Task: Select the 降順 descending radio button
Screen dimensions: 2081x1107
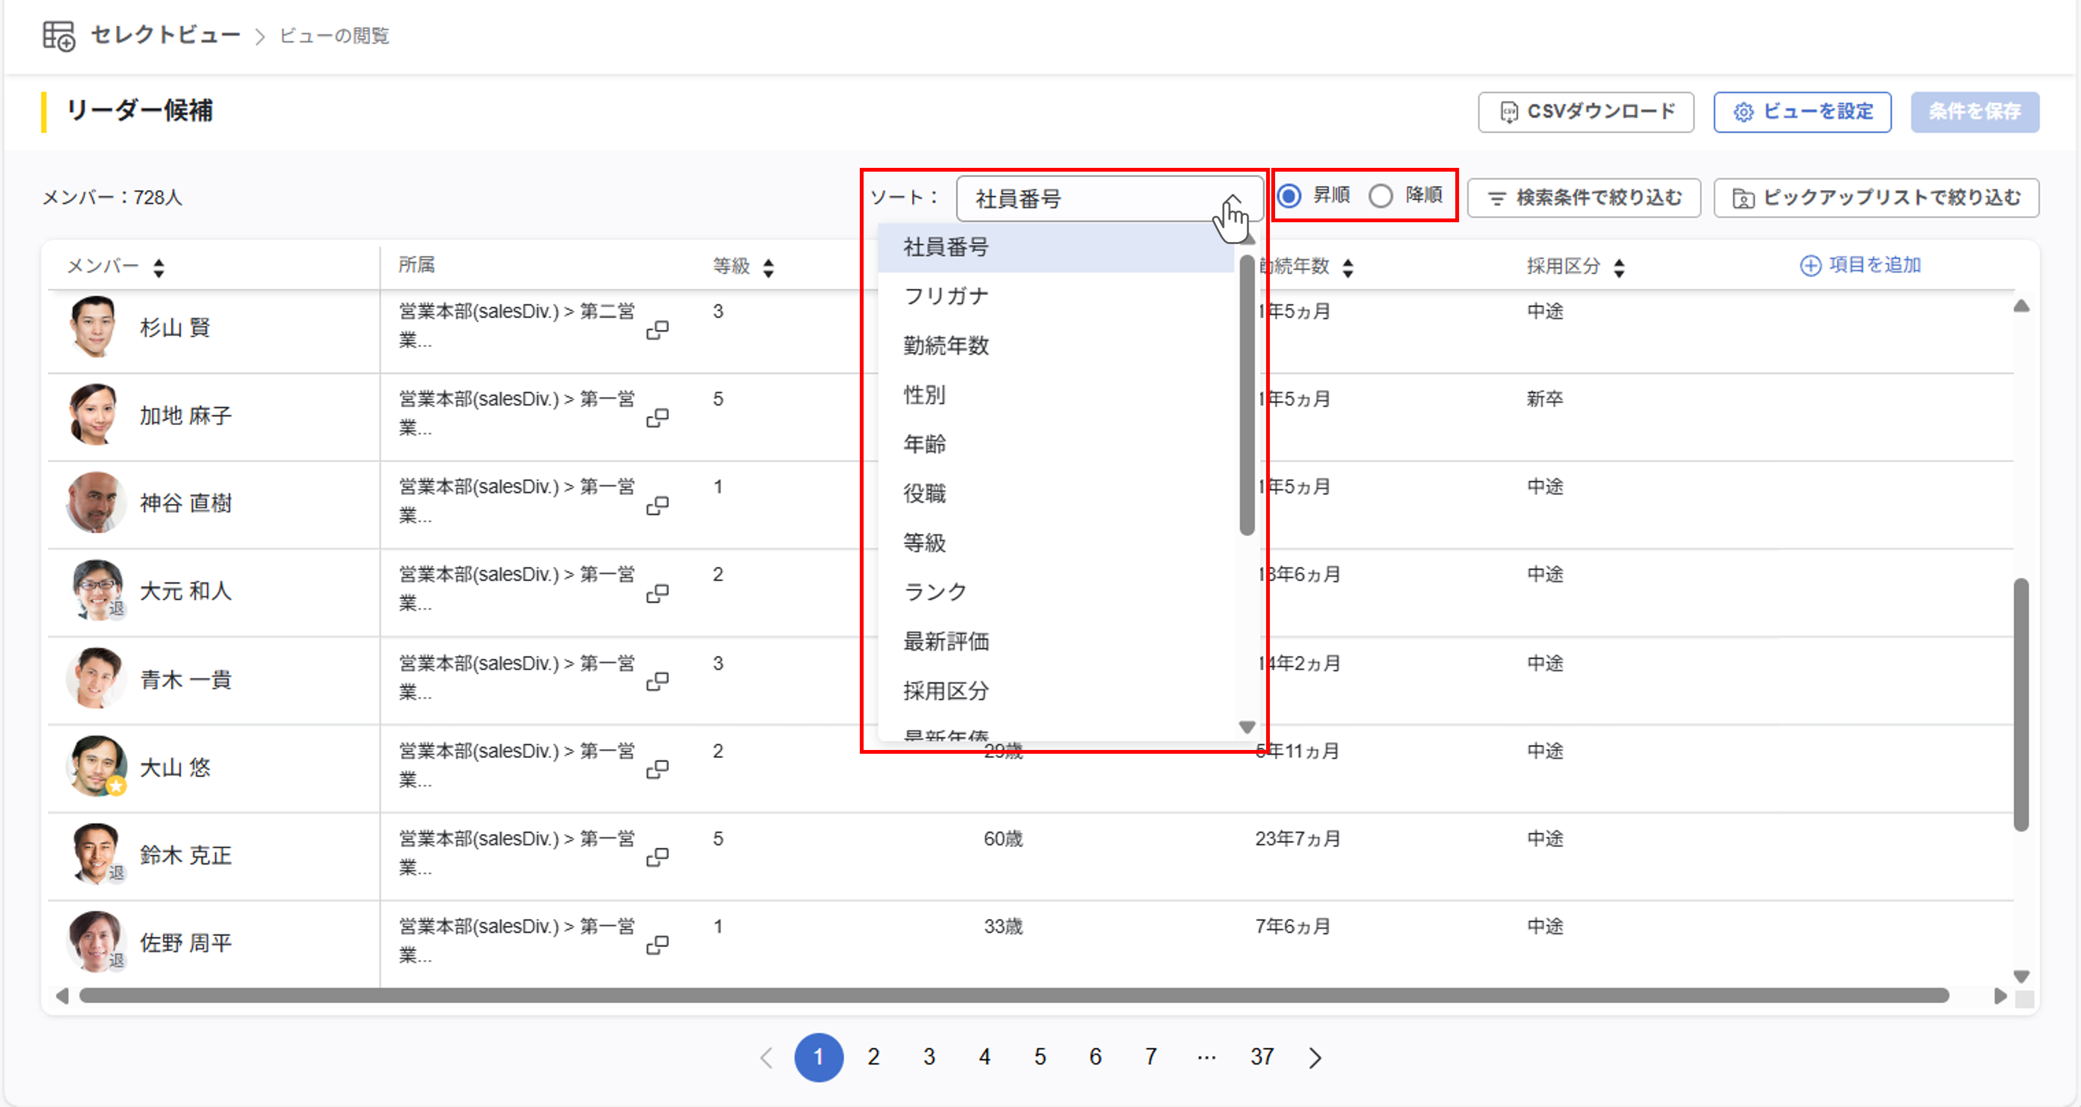Action: (1381, 195)
